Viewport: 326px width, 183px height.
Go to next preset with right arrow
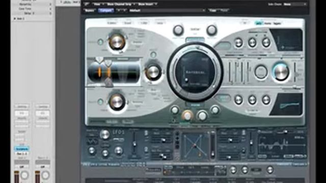tap(124, 10)
